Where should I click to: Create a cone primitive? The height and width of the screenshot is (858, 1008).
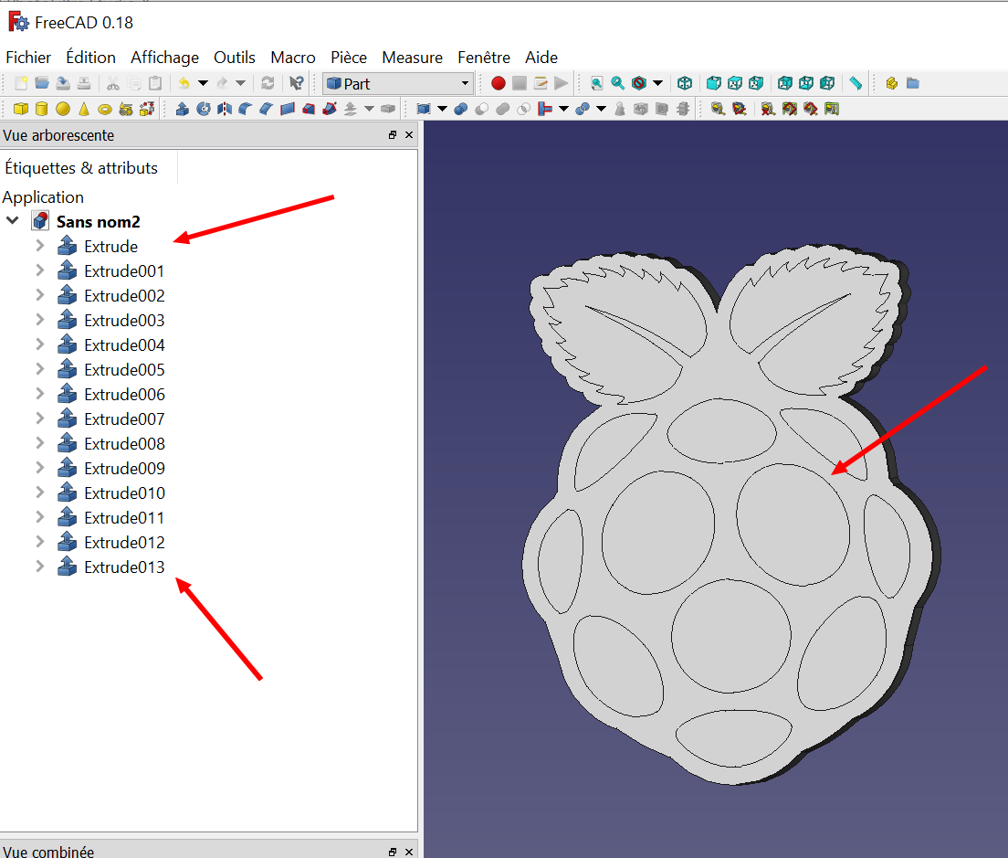point(84,110)
